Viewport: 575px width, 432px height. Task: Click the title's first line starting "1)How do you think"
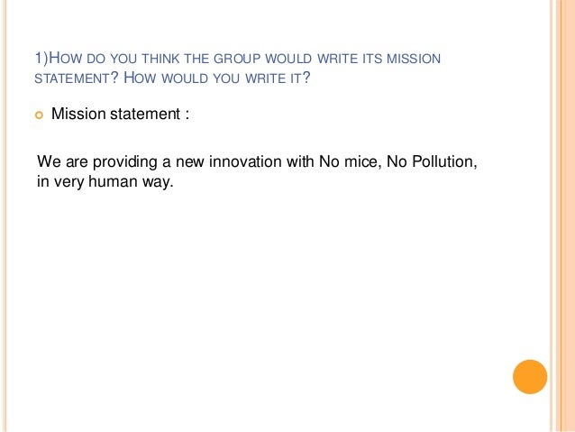click(238, 59)
